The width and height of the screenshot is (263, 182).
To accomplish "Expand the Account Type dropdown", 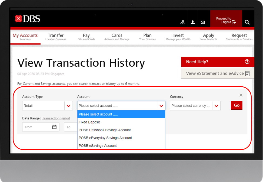I will pos(68,106).
